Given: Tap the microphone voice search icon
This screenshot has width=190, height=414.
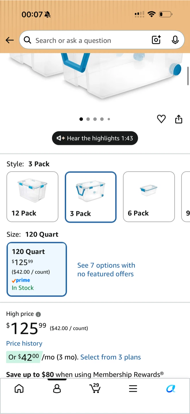Looking at the screenshot, I should (x=175, y=40).
